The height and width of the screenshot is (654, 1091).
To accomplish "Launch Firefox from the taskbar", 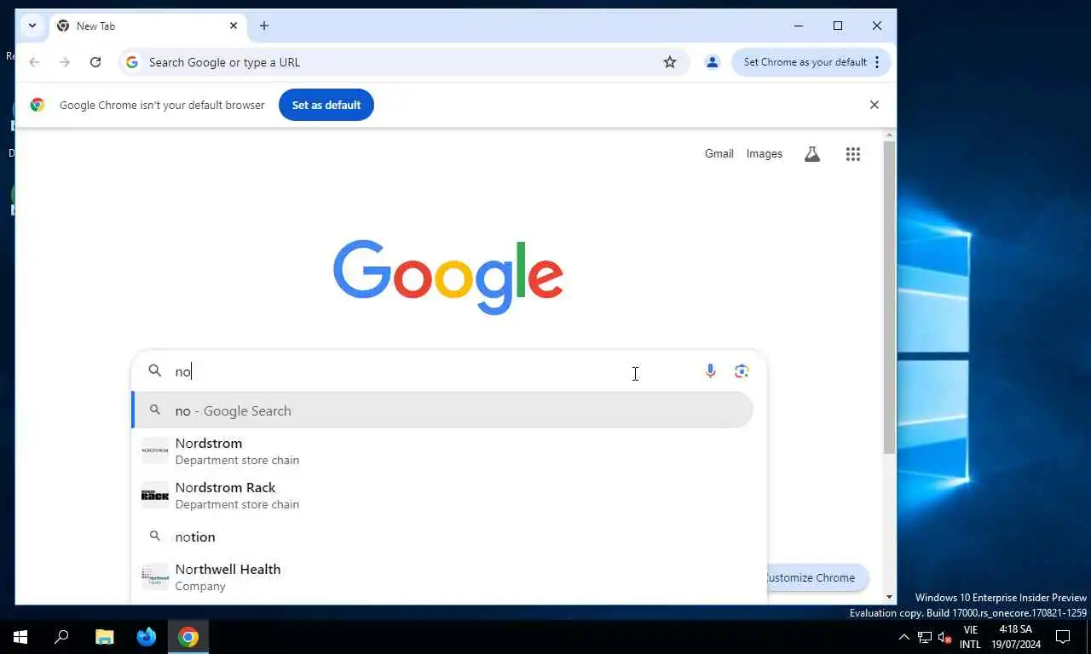I will coord(147,637).
